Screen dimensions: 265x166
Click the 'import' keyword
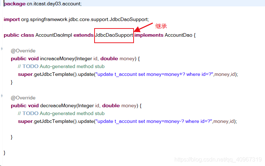point(12,20)
